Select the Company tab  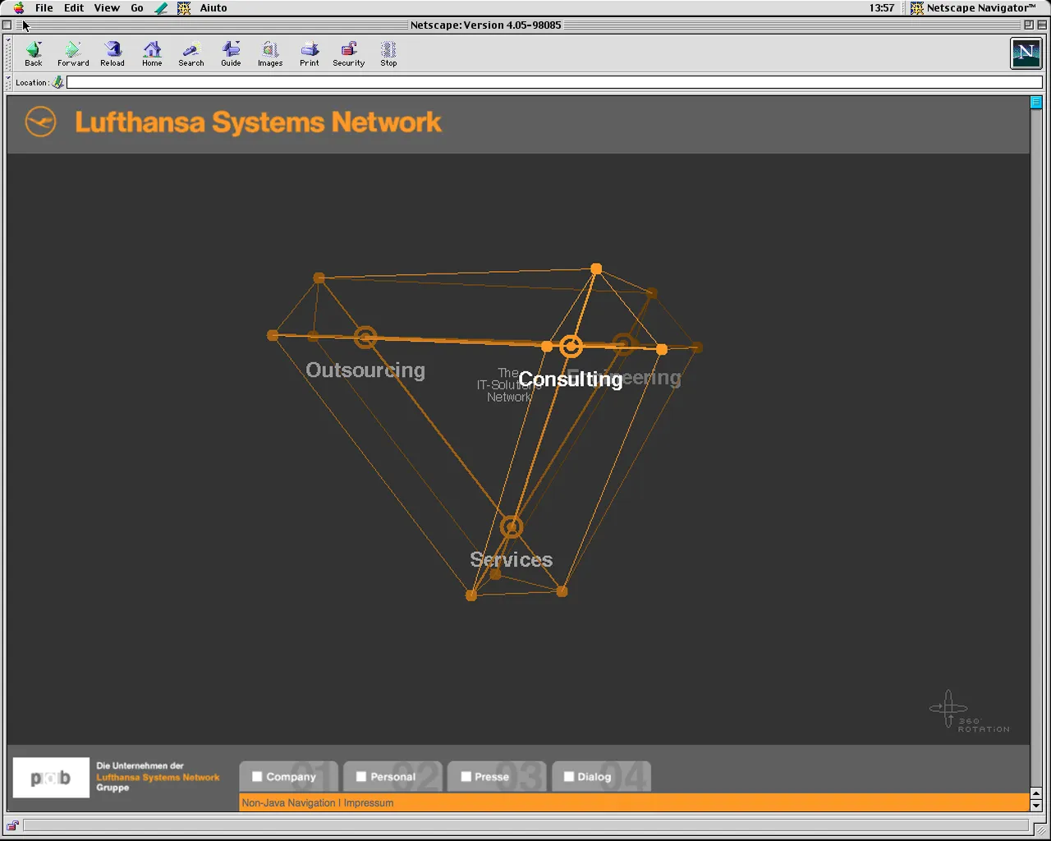(x=289, y=777)
